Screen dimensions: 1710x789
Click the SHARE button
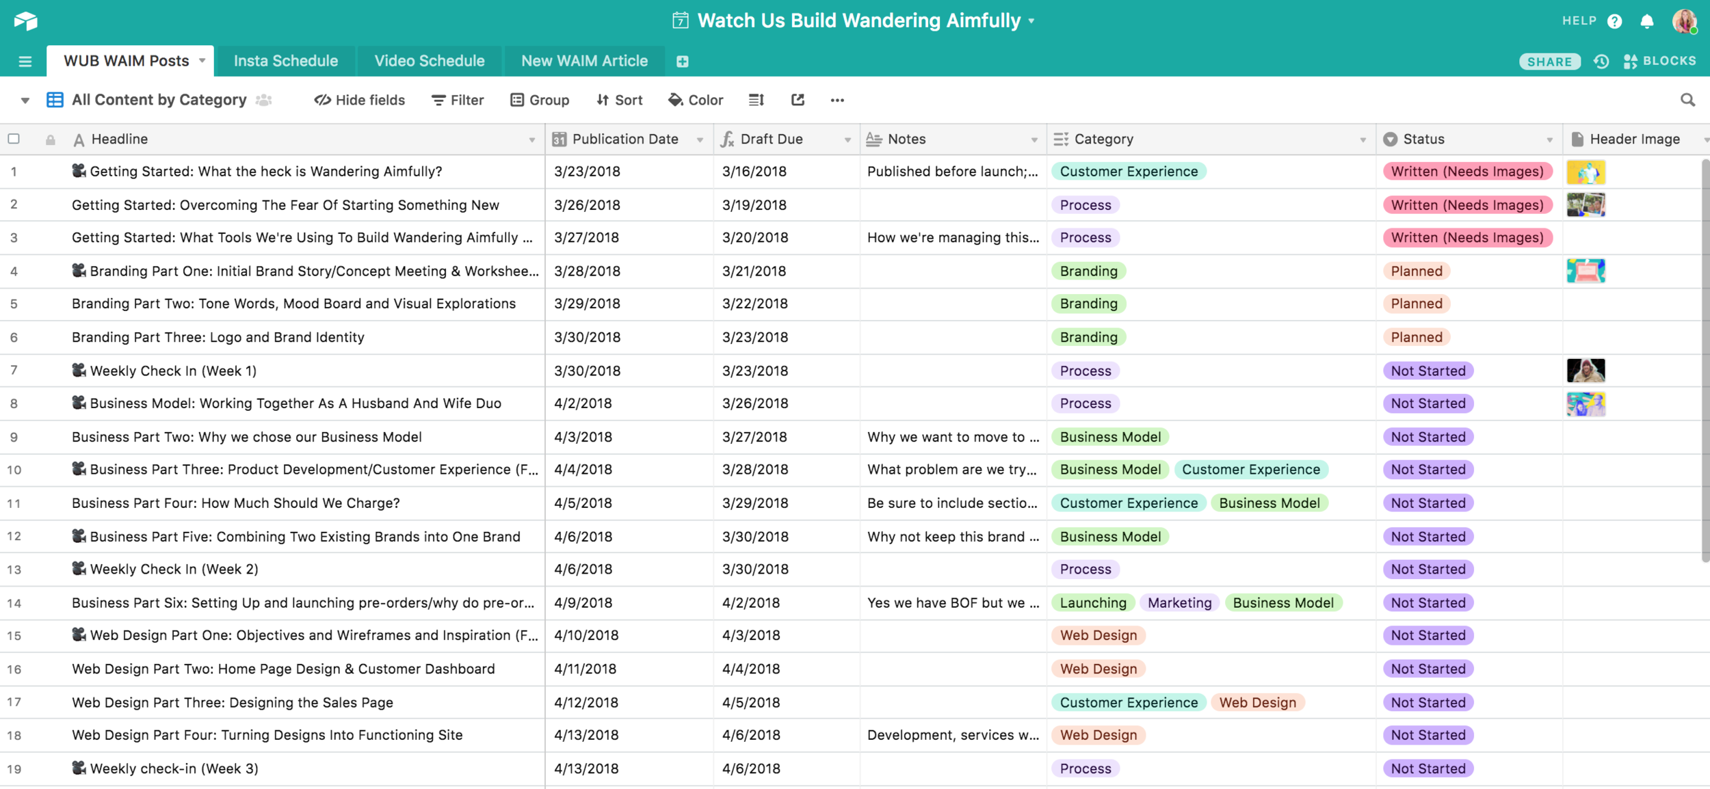[x=1549, y=62]
